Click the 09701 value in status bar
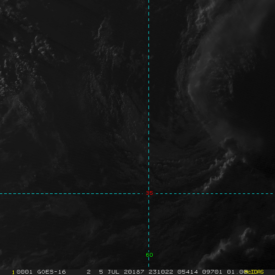 click(212, 272)
